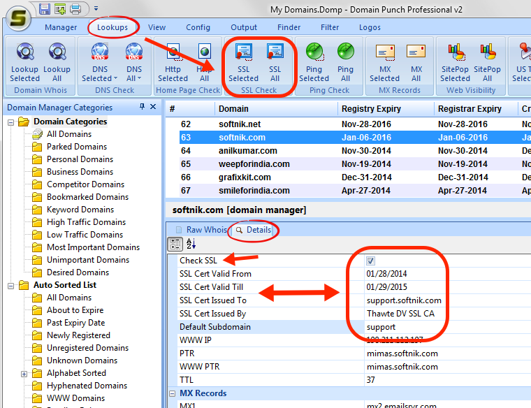Click the SSL Cert Valid Till value field
This screenshot has width=531, height=408.
point(447,286)
